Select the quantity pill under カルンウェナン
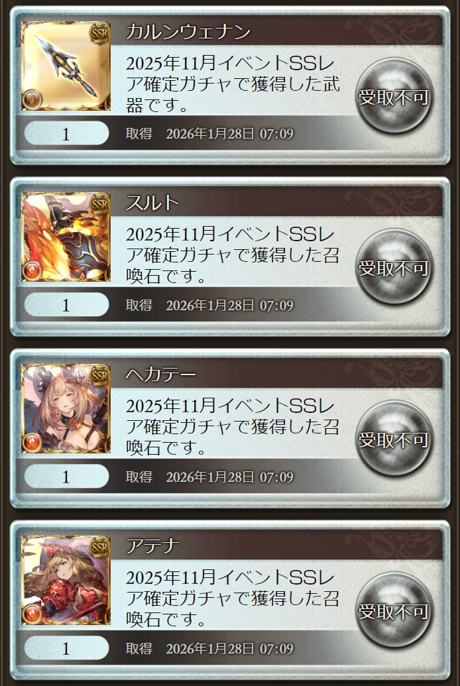 pyautogui.click(x=66, y=133)
